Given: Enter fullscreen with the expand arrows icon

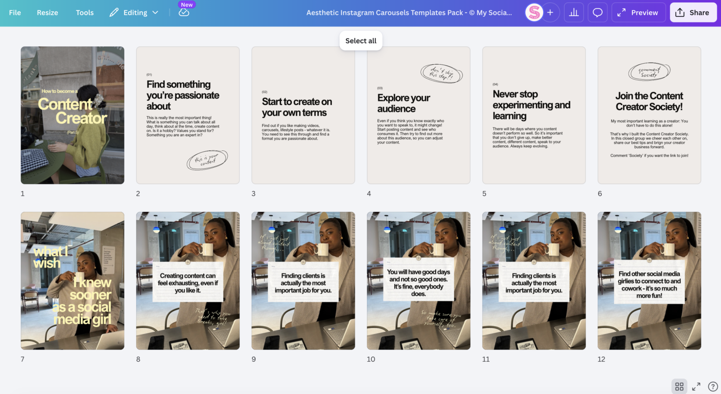Looking at the screenshot, I should pos(696,386).
